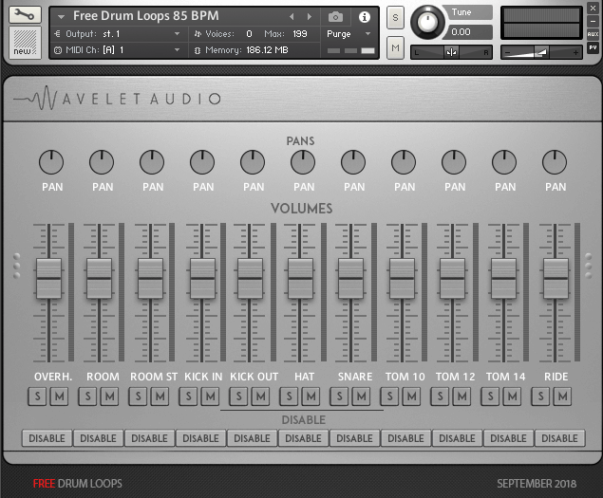
Task: Disable the ROOM channel
Action: pos(98,438)
